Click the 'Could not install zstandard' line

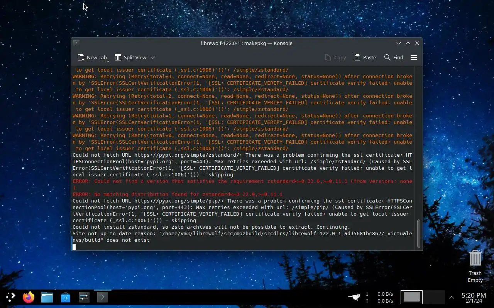click(211, 227)
